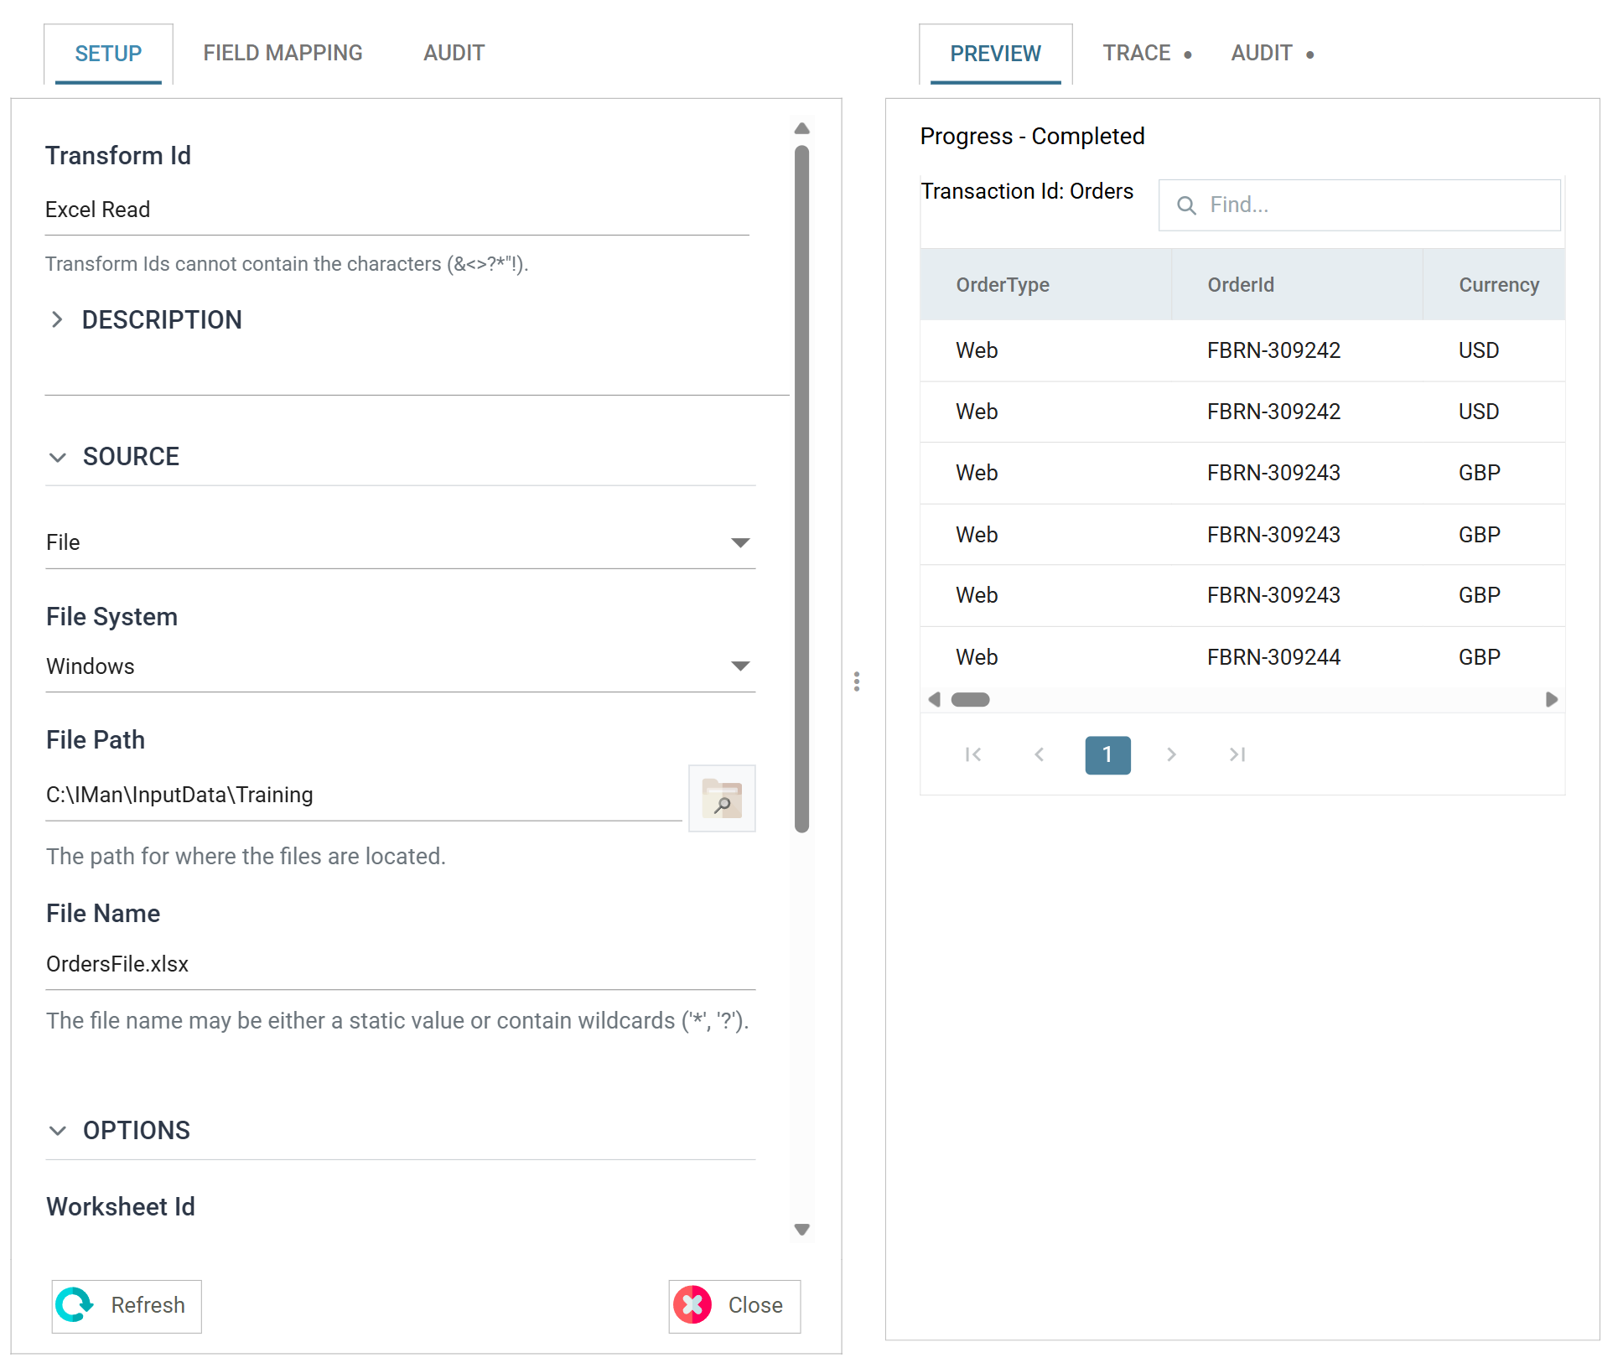The height and width of the screenshot is (1363, 1623).
Task: Click the Transaction Id: Orders label
Action: 1027,191
